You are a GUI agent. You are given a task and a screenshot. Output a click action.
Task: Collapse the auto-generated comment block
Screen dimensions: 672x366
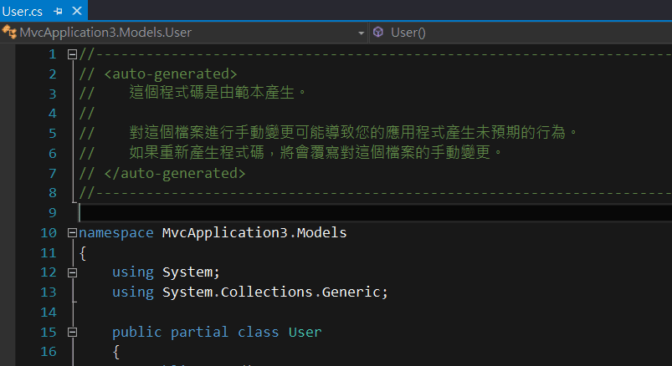(72, 54)
